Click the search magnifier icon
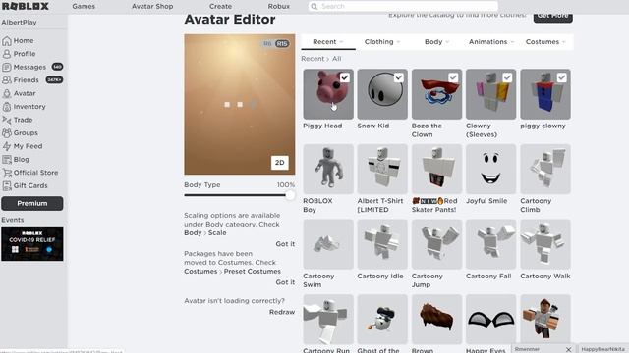 314,7
